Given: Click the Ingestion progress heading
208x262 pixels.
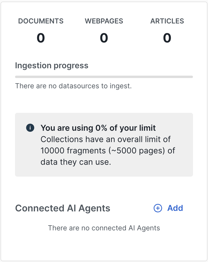Looking at the screenshot, I should tap(52, 65).
